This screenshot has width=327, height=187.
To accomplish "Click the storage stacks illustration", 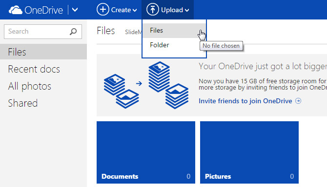I will point(146,85).
